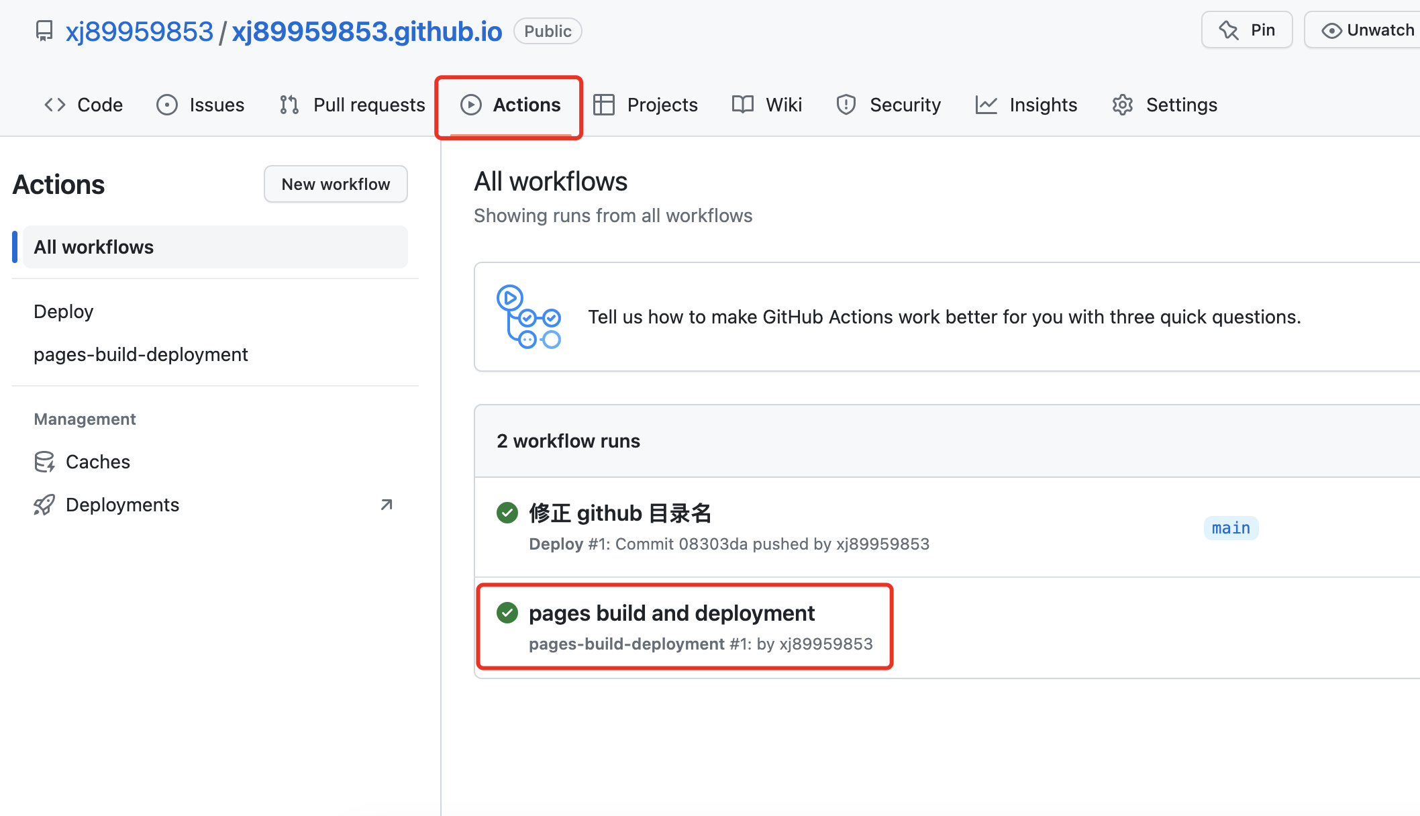Screen dimensions: 1420x816
Task: Open the xj89959853.github.io repository link
Action: point(366,32)
